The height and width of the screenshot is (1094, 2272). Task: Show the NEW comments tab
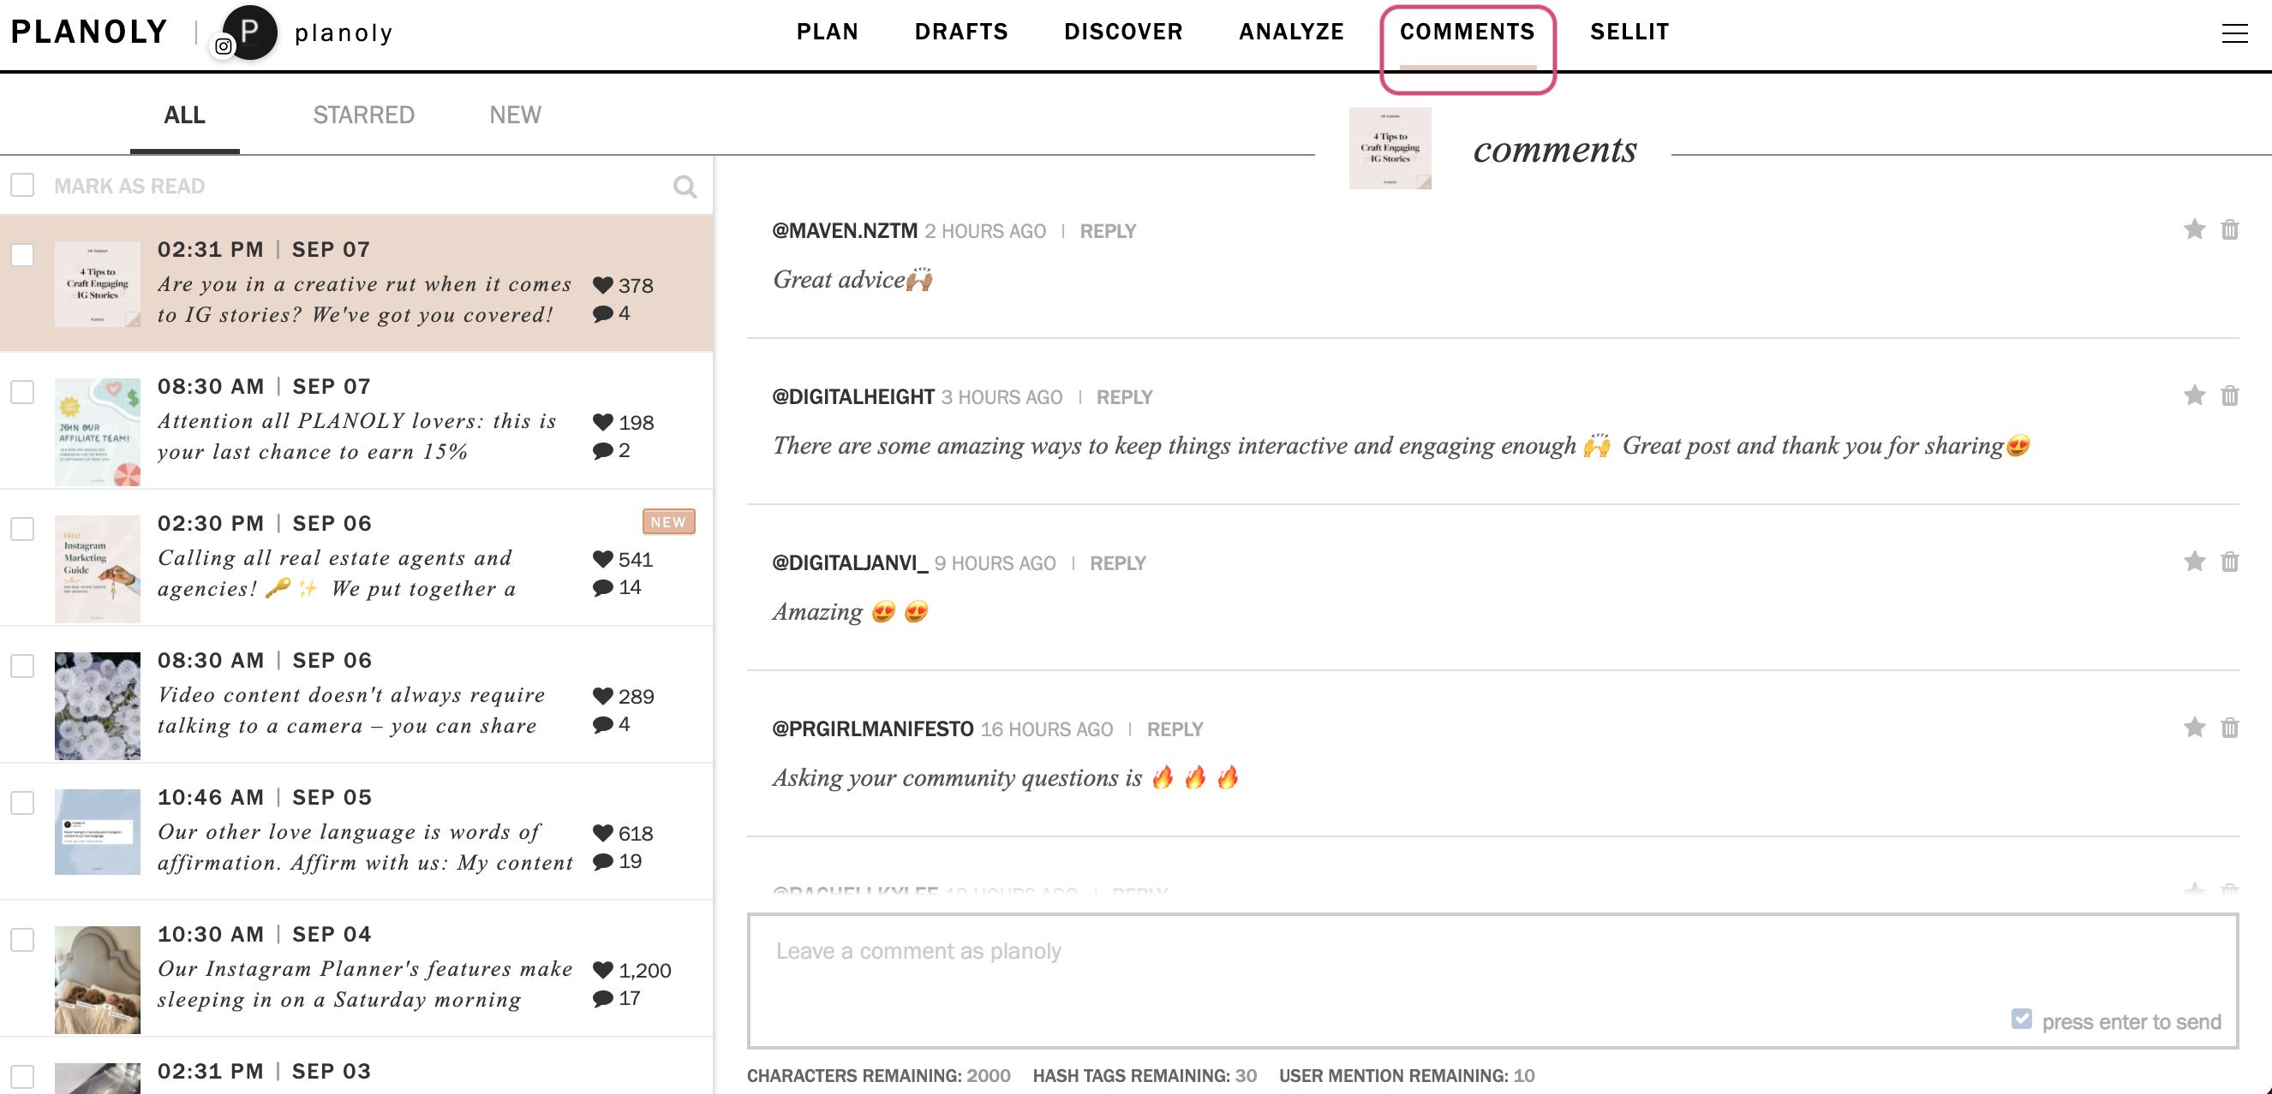[515, 116]
